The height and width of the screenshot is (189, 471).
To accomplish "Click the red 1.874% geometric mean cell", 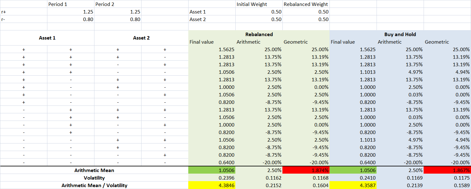I will pos(306,170).
